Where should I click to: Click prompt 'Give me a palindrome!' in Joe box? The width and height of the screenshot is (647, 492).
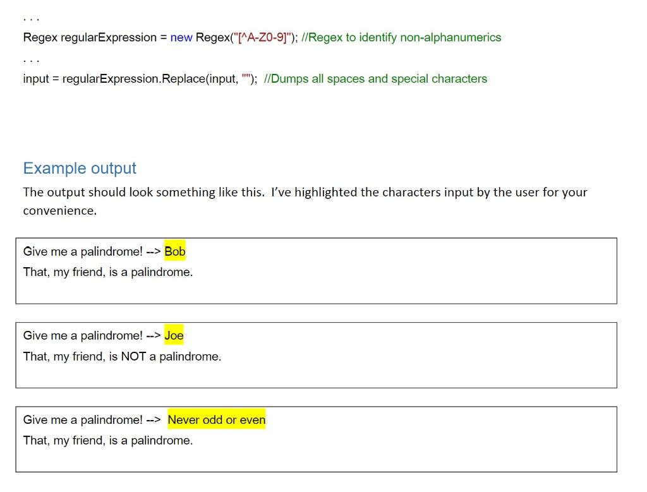click(x=83, y=336)
